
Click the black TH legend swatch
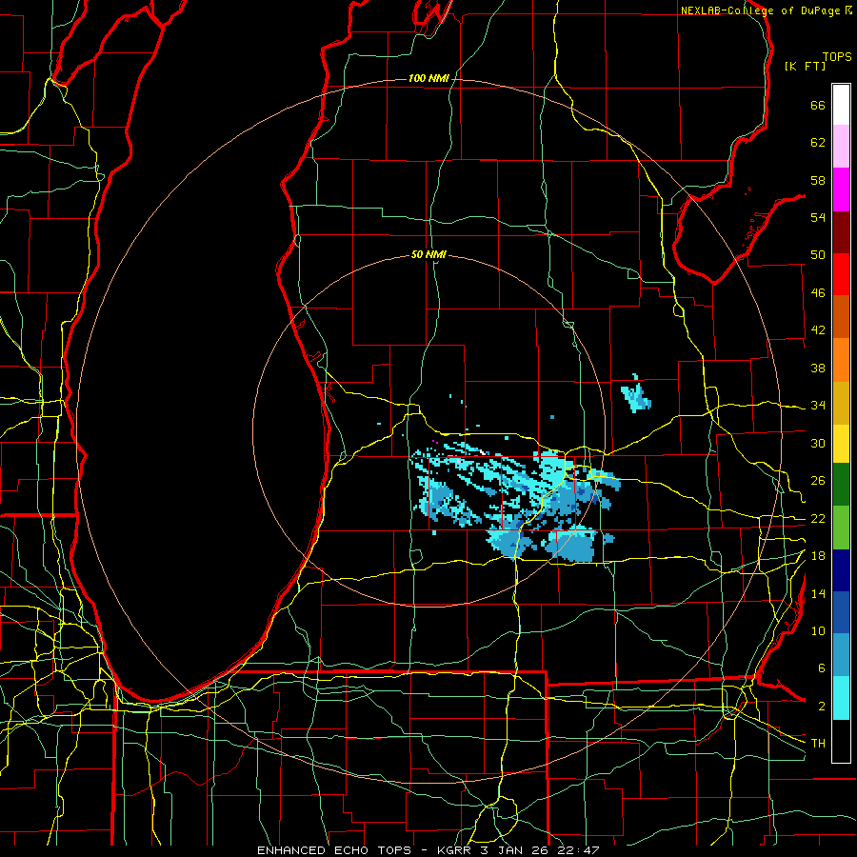841,741
